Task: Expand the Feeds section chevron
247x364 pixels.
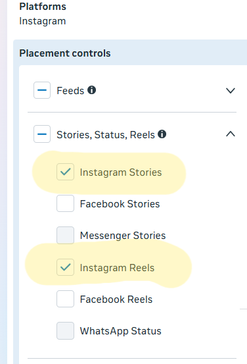Action: [231, 90]
